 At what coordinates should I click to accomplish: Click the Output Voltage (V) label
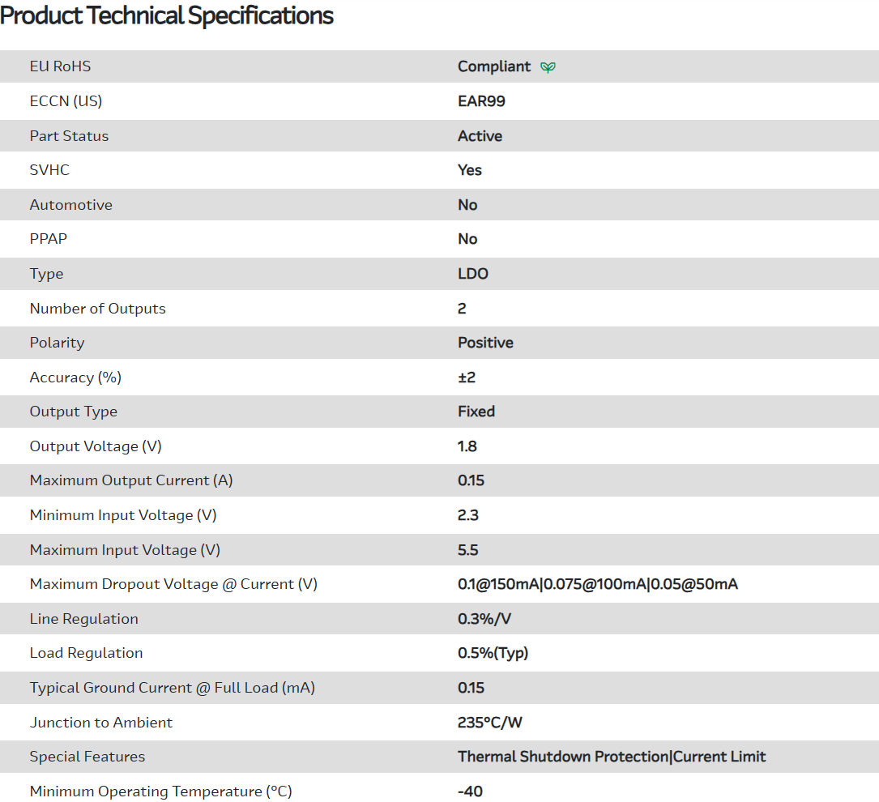[x=101, y=446]
